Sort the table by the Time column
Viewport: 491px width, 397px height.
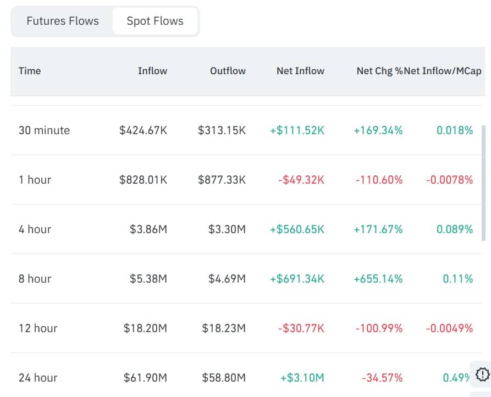[30, 71]
